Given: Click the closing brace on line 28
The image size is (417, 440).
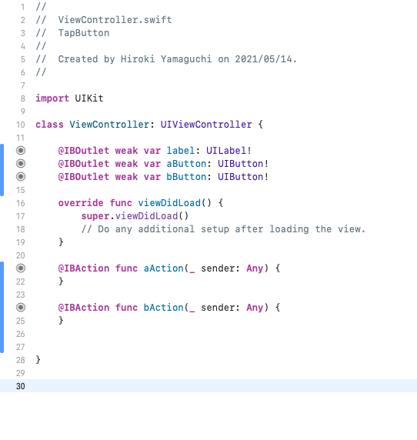Looking at the screenshot, I should click(38, 360).
